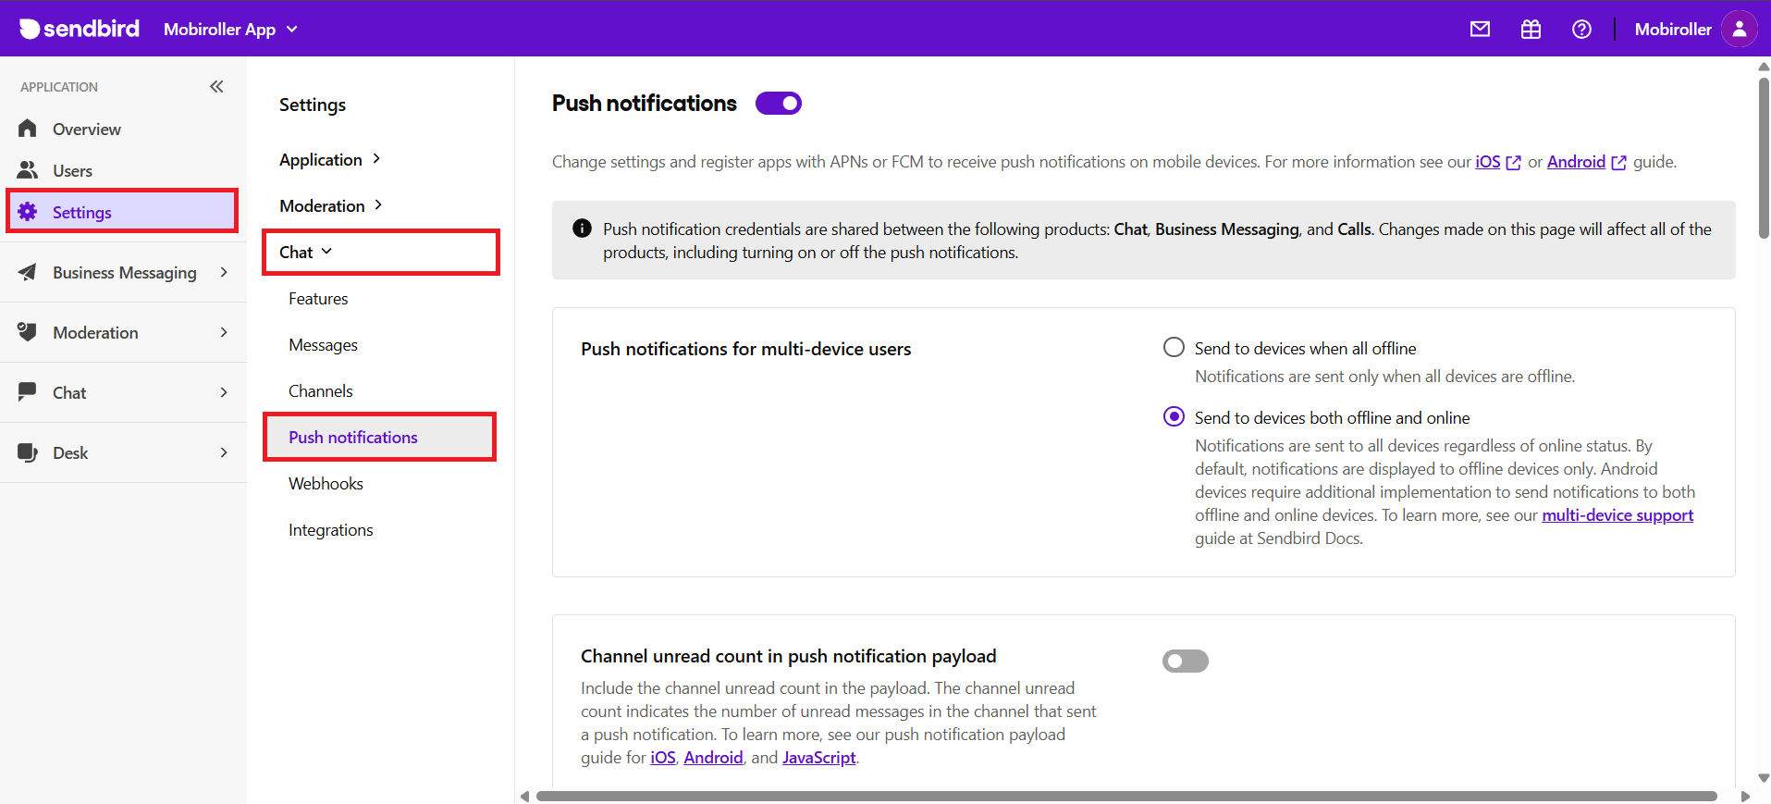
Task: Click the help question mark icon
Action: [x=1581, y=29]
